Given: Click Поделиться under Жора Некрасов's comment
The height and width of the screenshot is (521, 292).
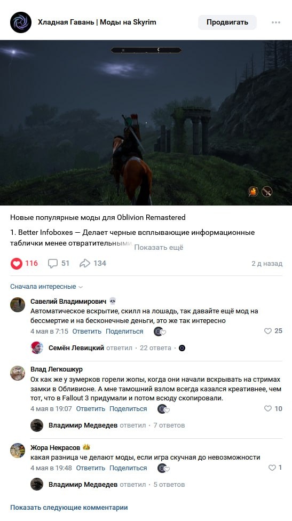Looking at the screenshot, I should [128, 468].
